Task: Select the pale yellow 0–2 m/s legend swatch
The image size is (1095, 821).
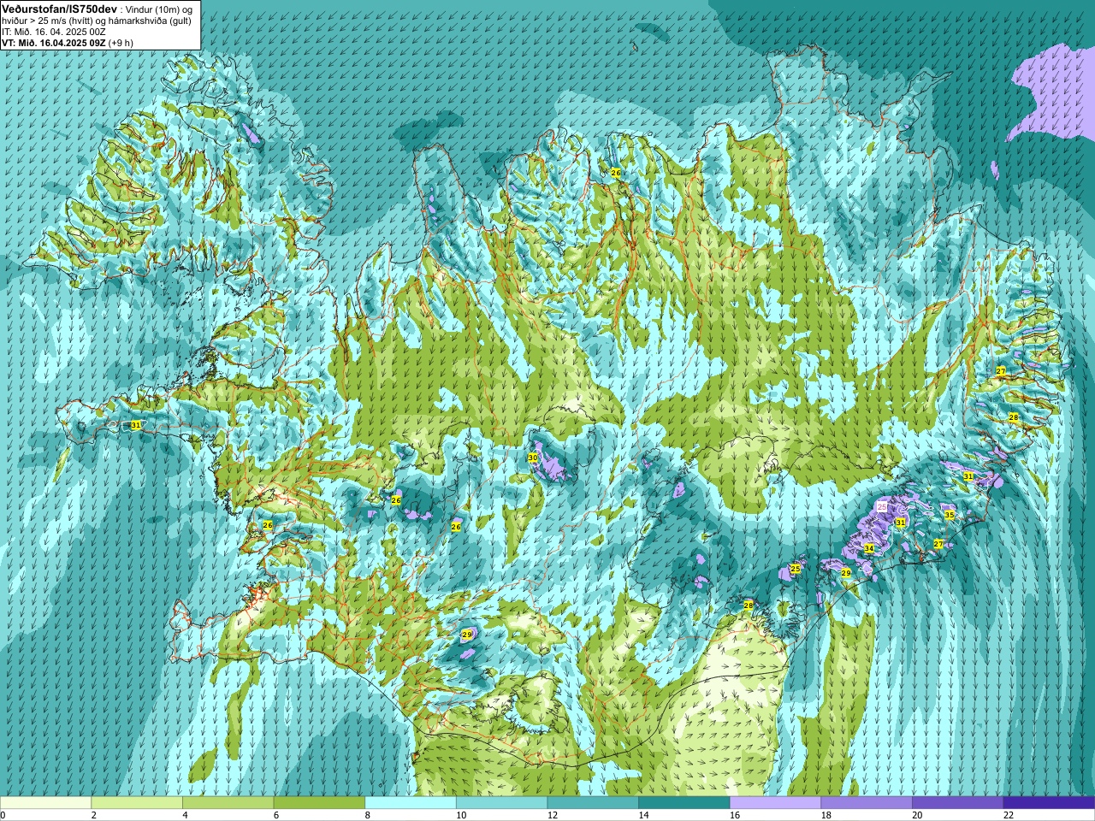Action: 45,803
